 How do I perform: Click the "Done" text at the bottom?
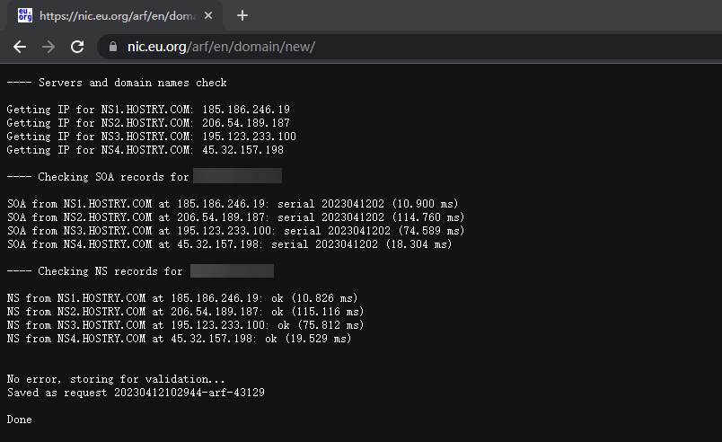pyautogui.click(x=20, y=420)
